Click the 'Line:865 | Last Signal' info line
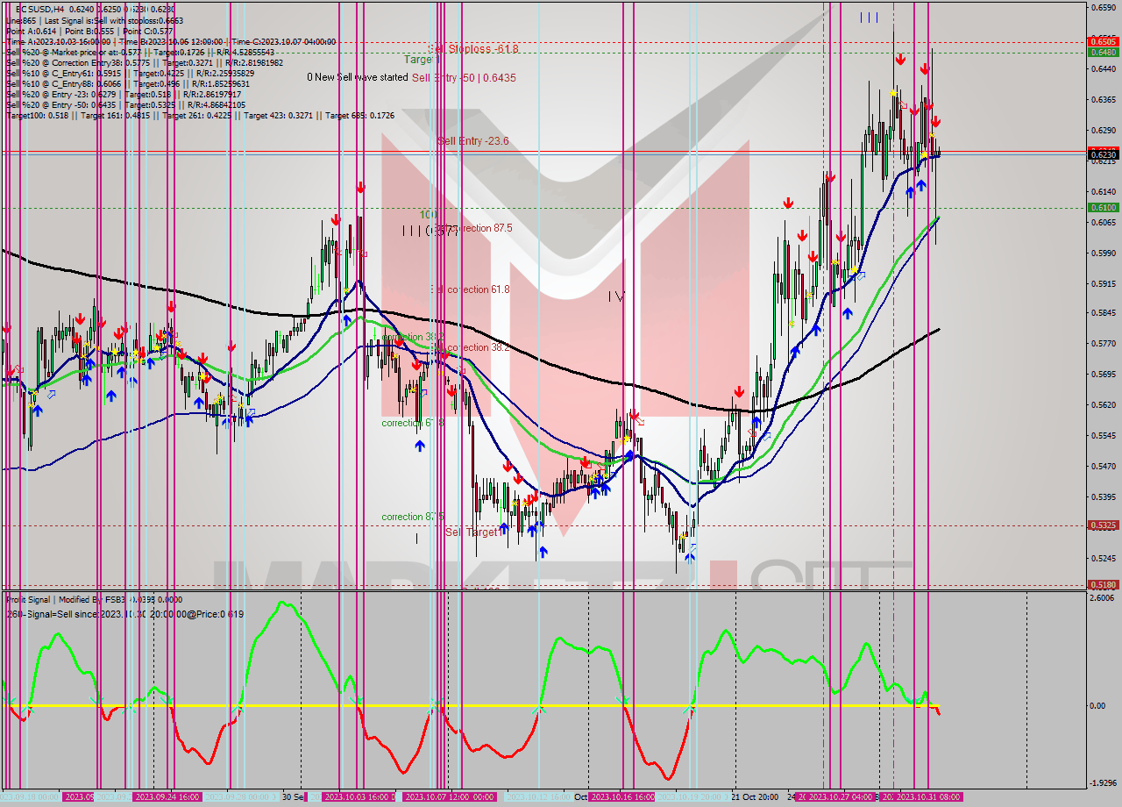The height and width of the screenshot is (807, 1122). pyautogui.click(x=94, y=20)
